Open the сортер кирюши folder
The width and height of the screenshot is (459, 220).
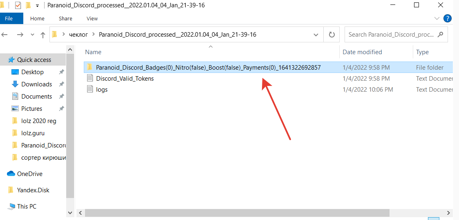tap(43, 158)
